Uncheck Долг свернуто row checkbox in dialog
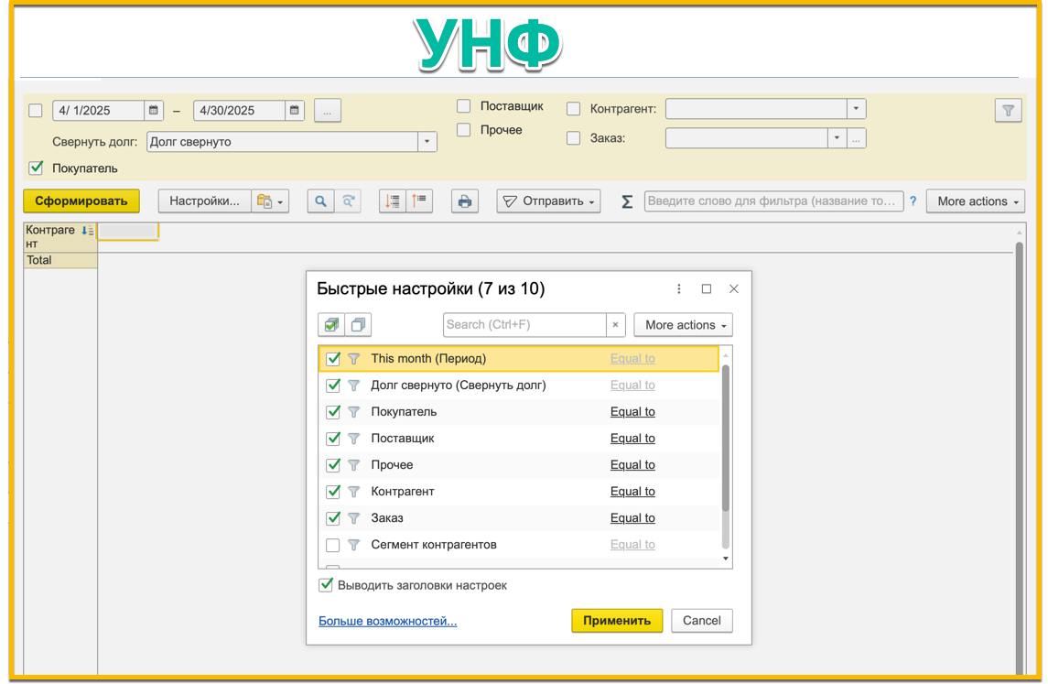1048x684 pixels. (x=333, y=385)
